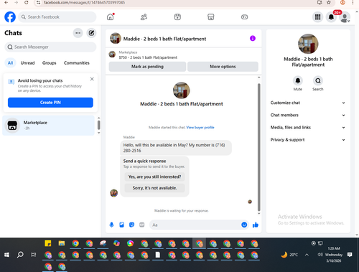
Task: Start a new message with compose icon
Action: point(91,33)
